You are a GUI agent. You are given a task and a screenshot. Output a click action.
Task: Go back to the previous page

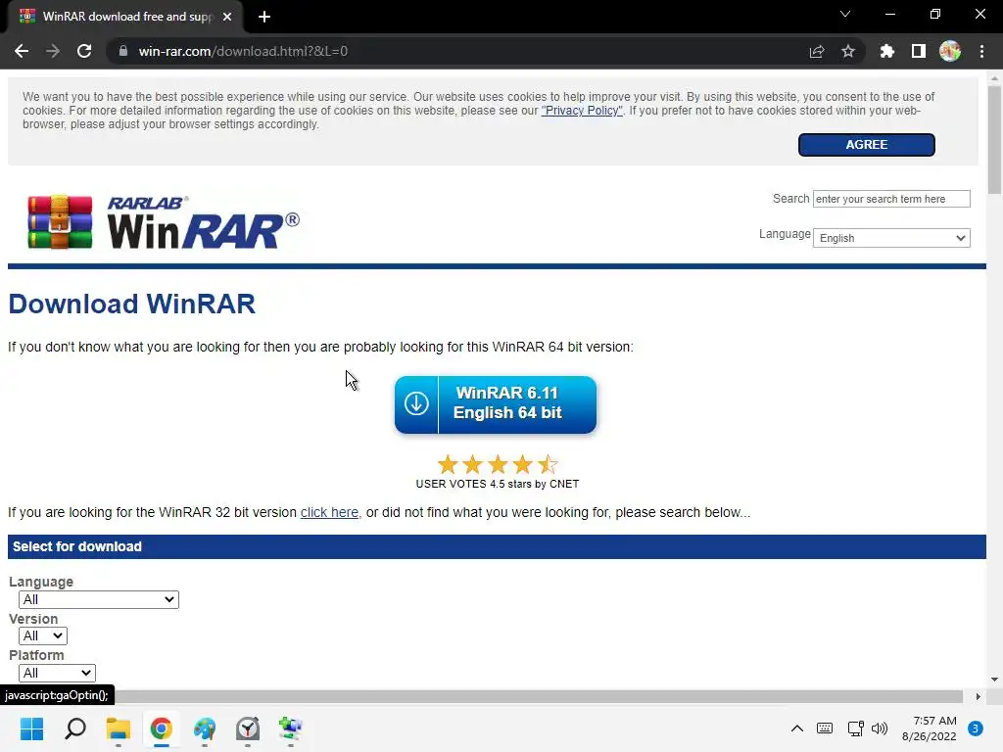(x=22, y=51)
